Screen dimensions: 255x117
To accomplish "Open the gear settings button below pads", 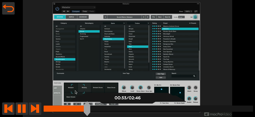I will [67, 104].
